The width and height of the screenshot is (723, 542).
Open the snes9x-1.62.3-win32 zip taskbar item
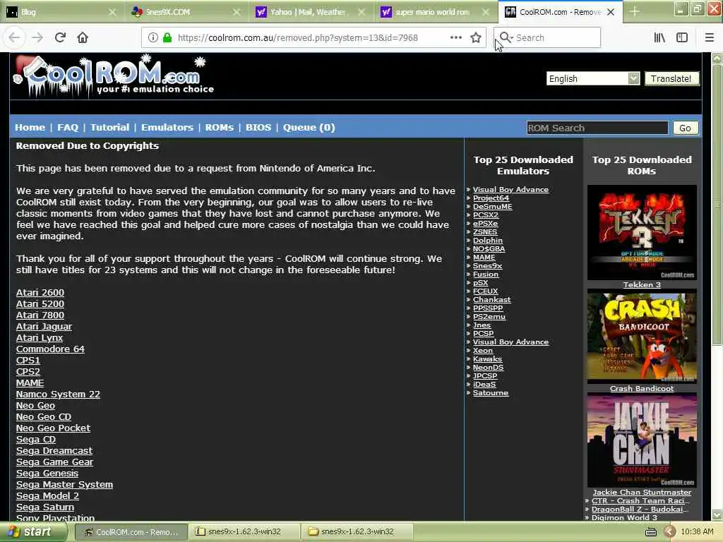[x=244, y=532]
